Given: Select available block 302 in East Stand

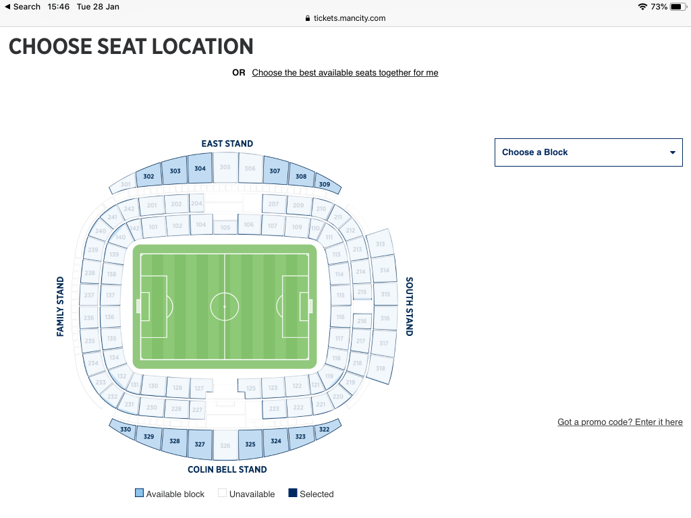Looking at the screenshot, I should 148,177.
